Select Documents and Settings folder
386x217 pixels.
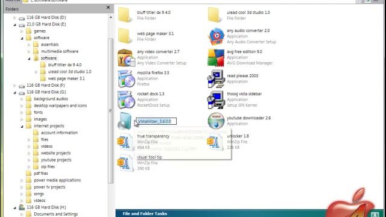[x=55, y=214]
